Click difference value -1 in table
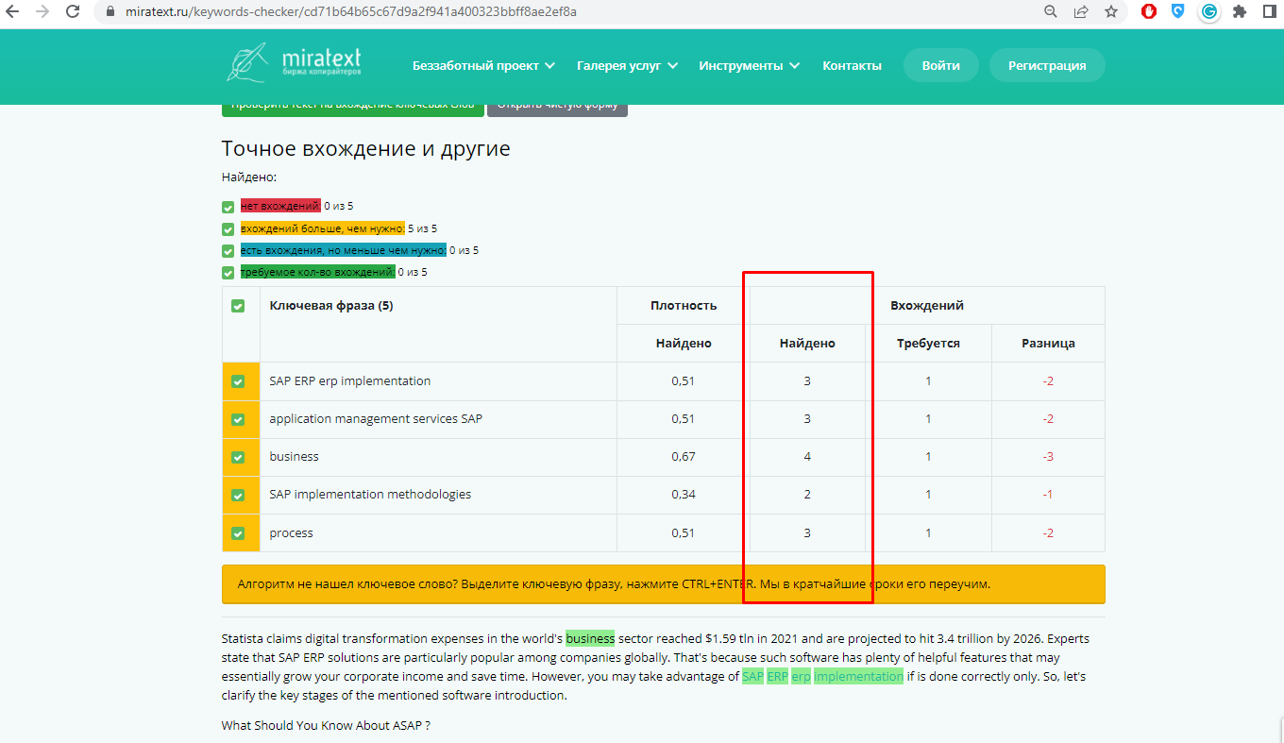Image resolution: width=1284 pixels, height=743 pixels. click(x=1048, y=495)
